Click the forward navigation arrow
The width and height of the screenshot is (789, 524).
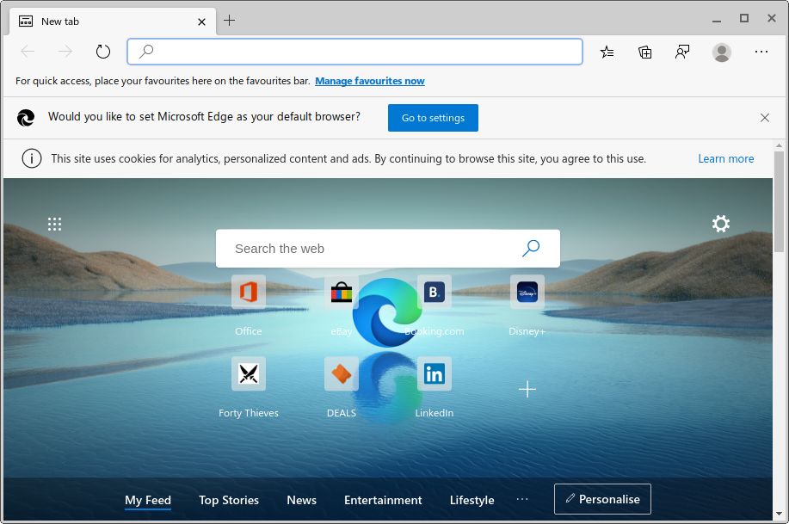[x=65, y=52]
